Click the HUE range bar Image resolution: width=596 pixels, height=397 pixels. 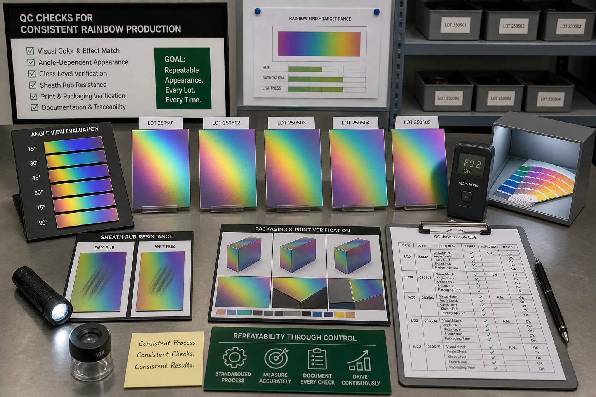pos(327,69)
